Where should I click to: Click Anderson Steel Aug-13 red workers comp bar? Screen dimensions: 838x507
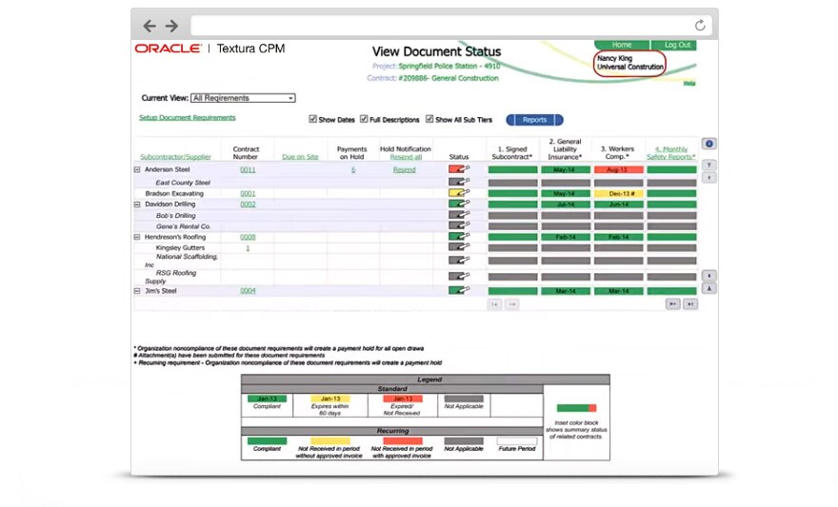click(618, 169)
